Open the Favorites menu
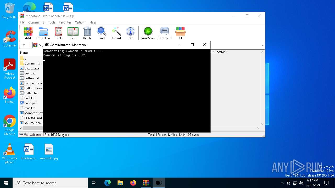Screen dimensions: 335x188 [x=65, y=22]
